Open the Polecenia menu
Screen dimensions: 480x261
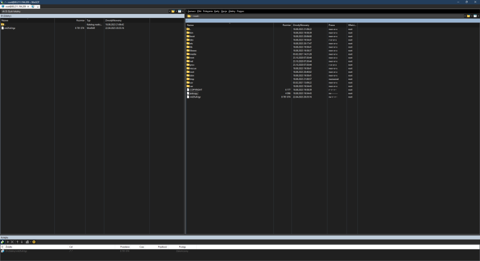[208, 11]
